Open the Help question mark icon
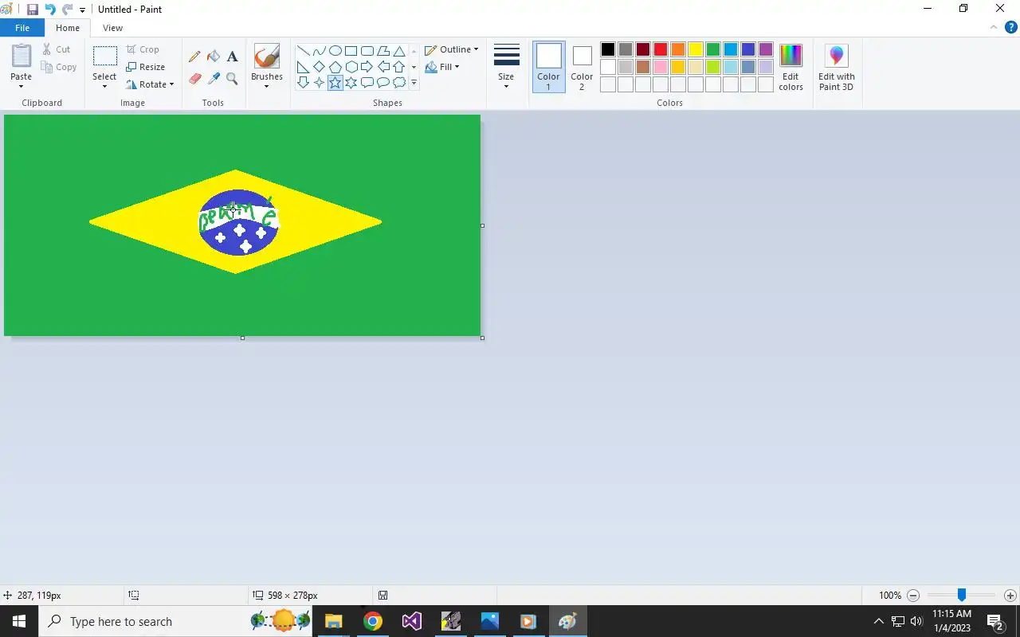The image size is (1020, 637). pos(1011,27)
